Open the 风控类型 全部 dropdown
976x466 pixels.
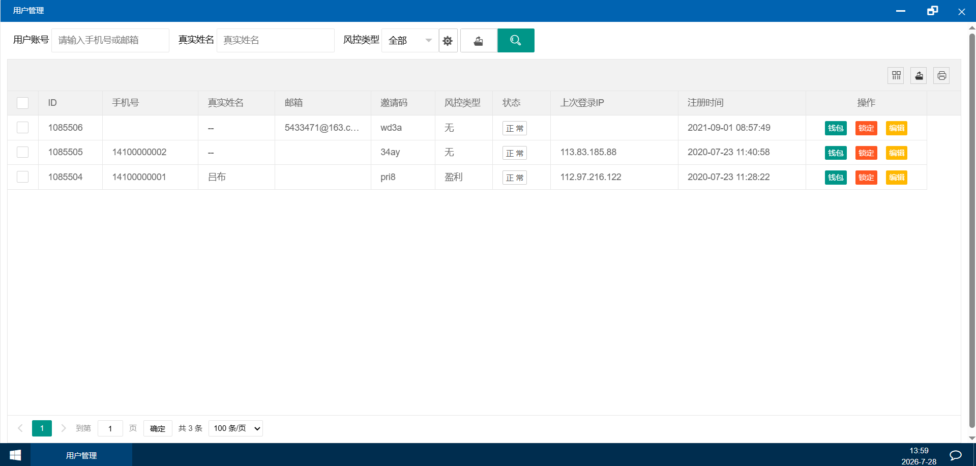(x=410, y=41)
